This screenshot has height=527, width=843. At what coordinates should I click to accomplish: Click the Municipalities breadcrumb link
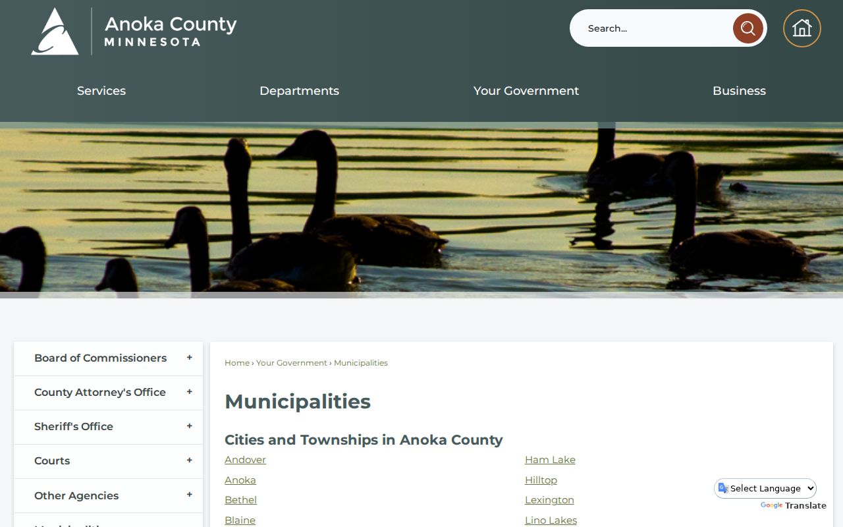tap(361, 363)
